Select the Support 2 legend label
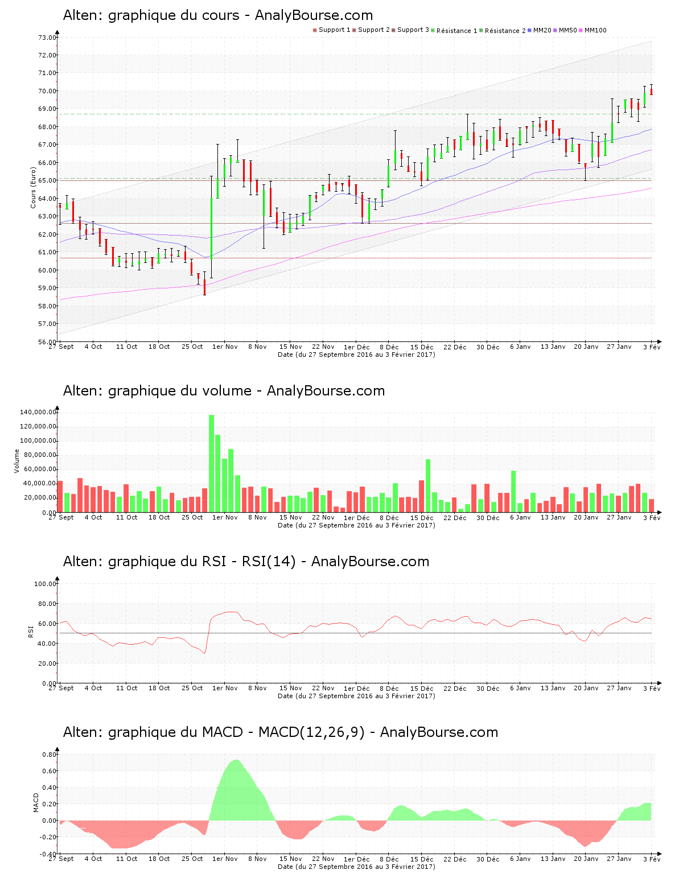This screenshot has width=683, height=882. tap(374, 30)
